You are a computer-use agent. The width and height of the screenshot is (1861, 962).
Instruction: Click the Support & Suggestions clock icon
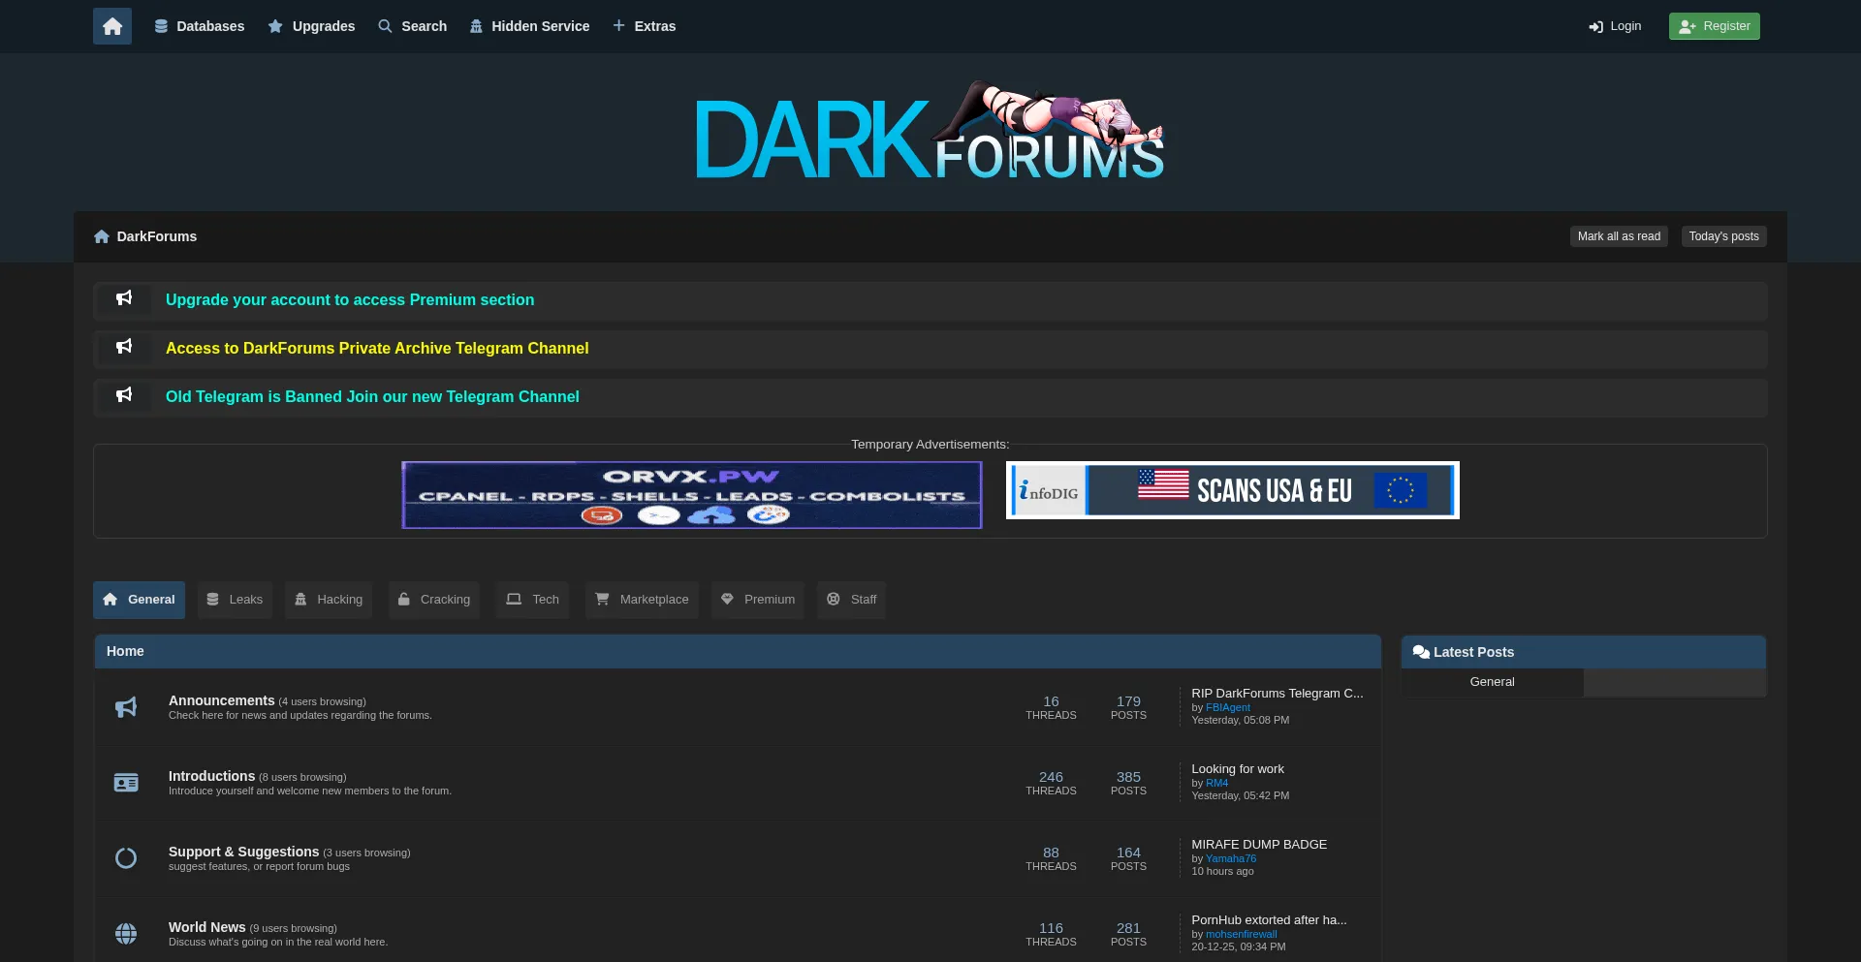click(126, 857)
